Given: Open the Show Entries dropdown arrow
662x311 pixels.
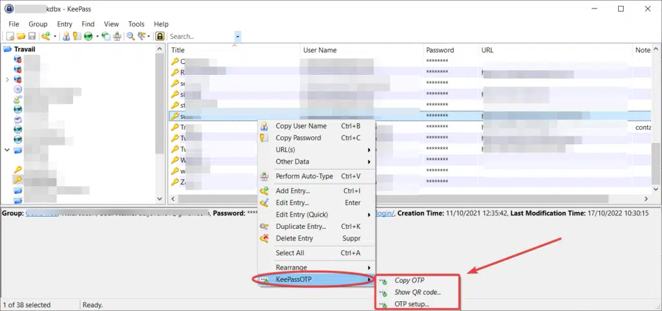Looking at the screenshot, I should pyautogui.click(x=149, y=37).
